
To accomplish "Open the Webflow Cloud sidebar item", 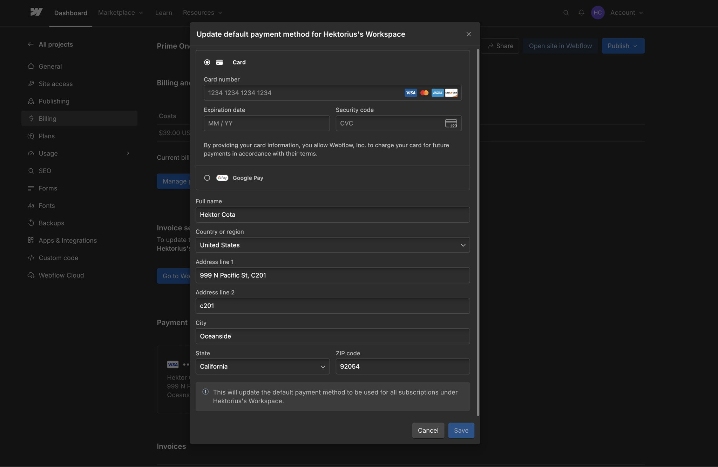I will click(x=79, y=275).
